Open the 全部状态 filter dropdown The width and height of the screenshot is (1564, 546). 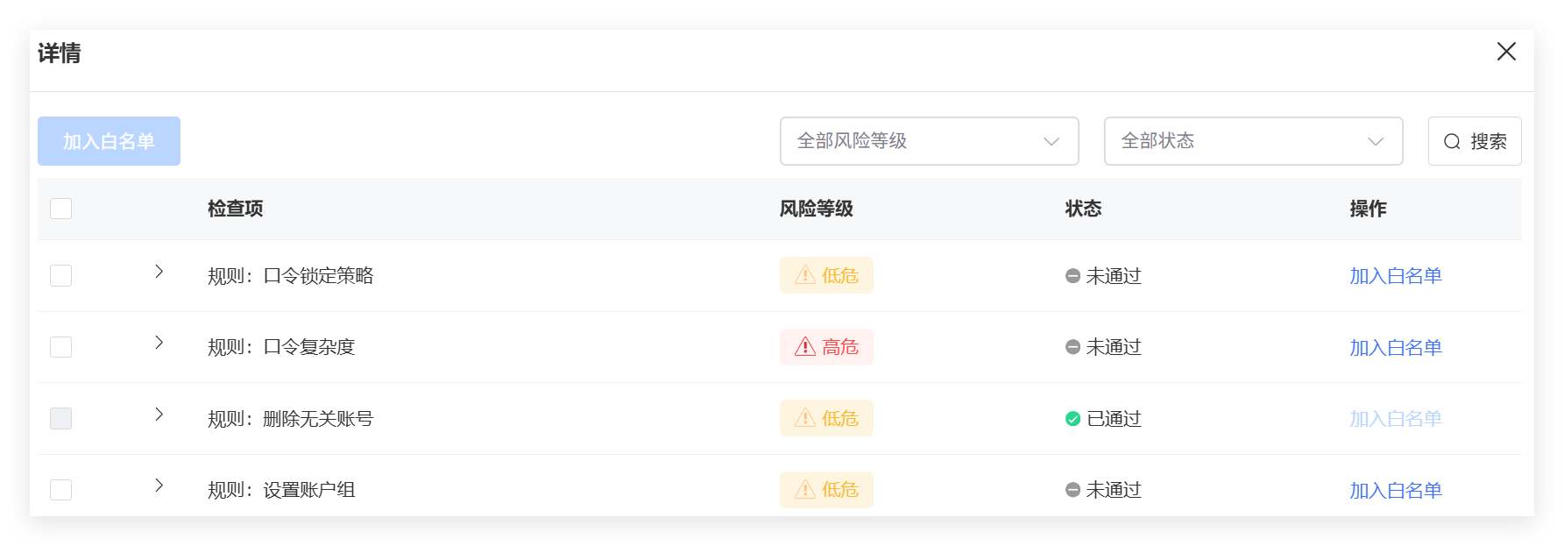tap(1253, 141)
